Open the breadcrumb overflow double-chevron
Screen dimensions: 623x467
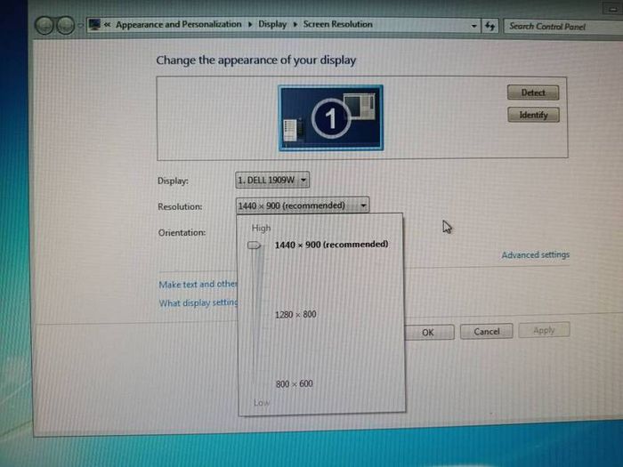coord(108,25)
